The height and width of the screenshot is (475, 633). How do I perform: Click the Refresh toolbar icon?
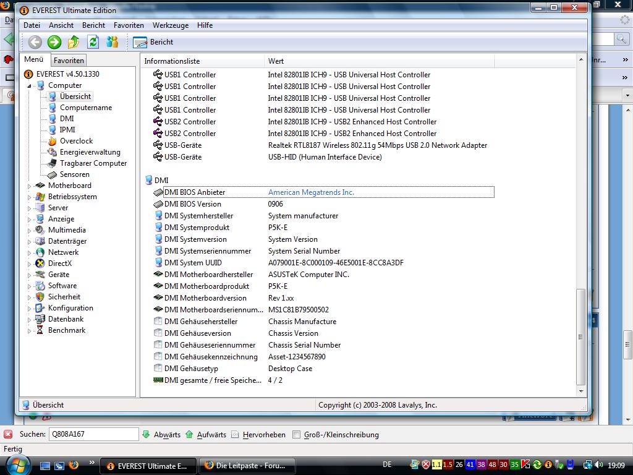(93, 42)
